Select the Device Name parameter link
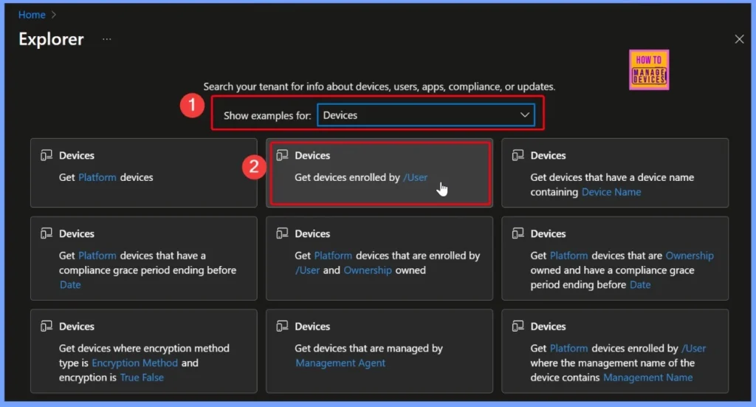 pos(611,192)
